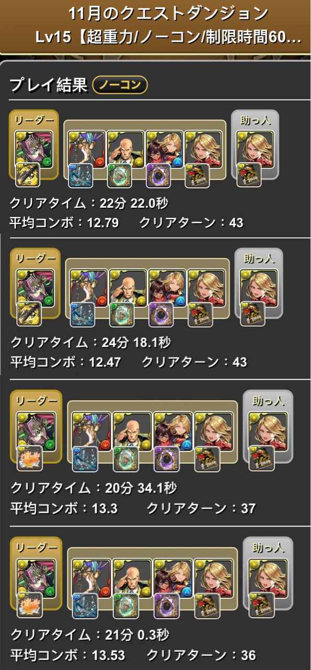Image resolution: width=311 pixels, height=670 pixels.
Task: Tap プレイ結果 heading
Action: [x=48, y=85]
